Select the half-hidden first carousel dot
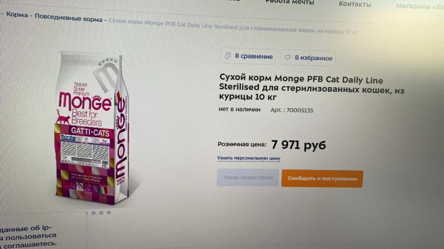Viewport: 444px width, 249px height. click(87, 212)
